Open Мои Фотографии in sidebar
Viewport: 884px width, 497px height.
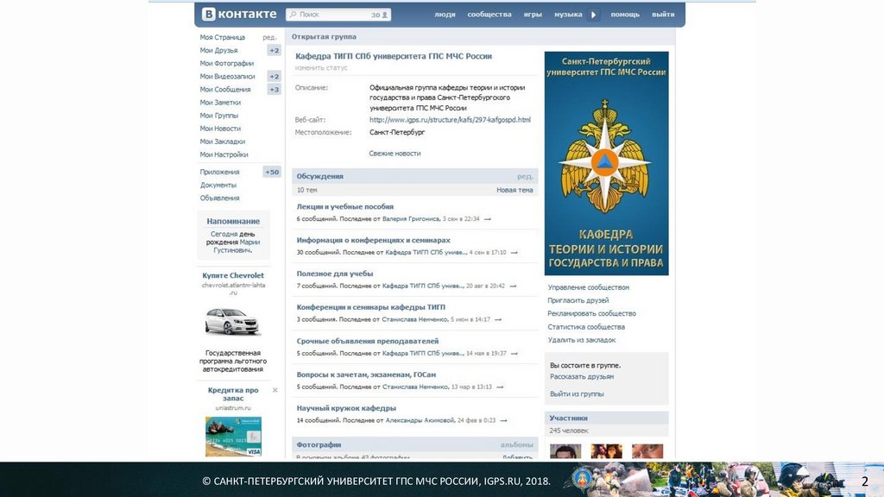[227, 63]
